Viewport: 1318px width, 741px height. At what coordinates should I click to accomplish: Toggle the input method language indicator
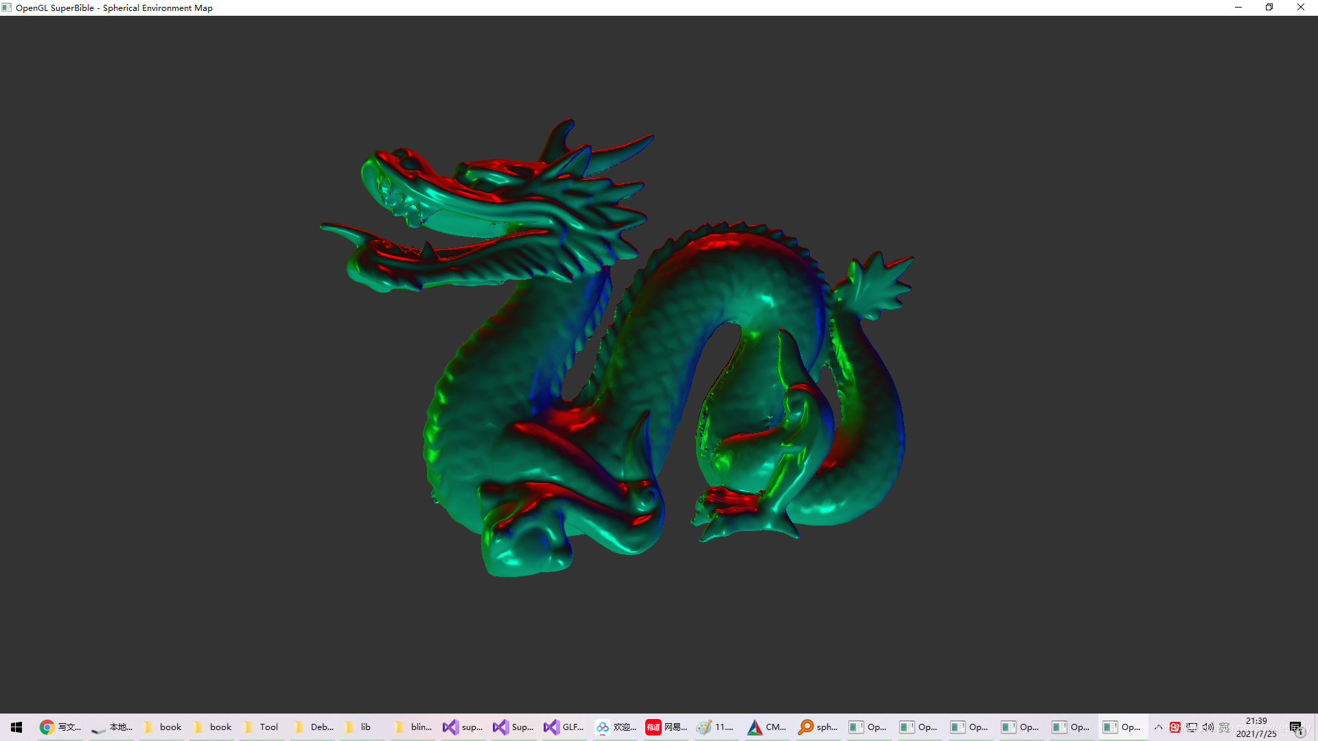(1224, 727)
